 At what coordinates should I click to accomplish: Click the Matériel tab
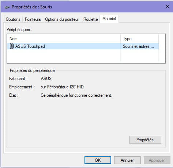tap(109, 19)
